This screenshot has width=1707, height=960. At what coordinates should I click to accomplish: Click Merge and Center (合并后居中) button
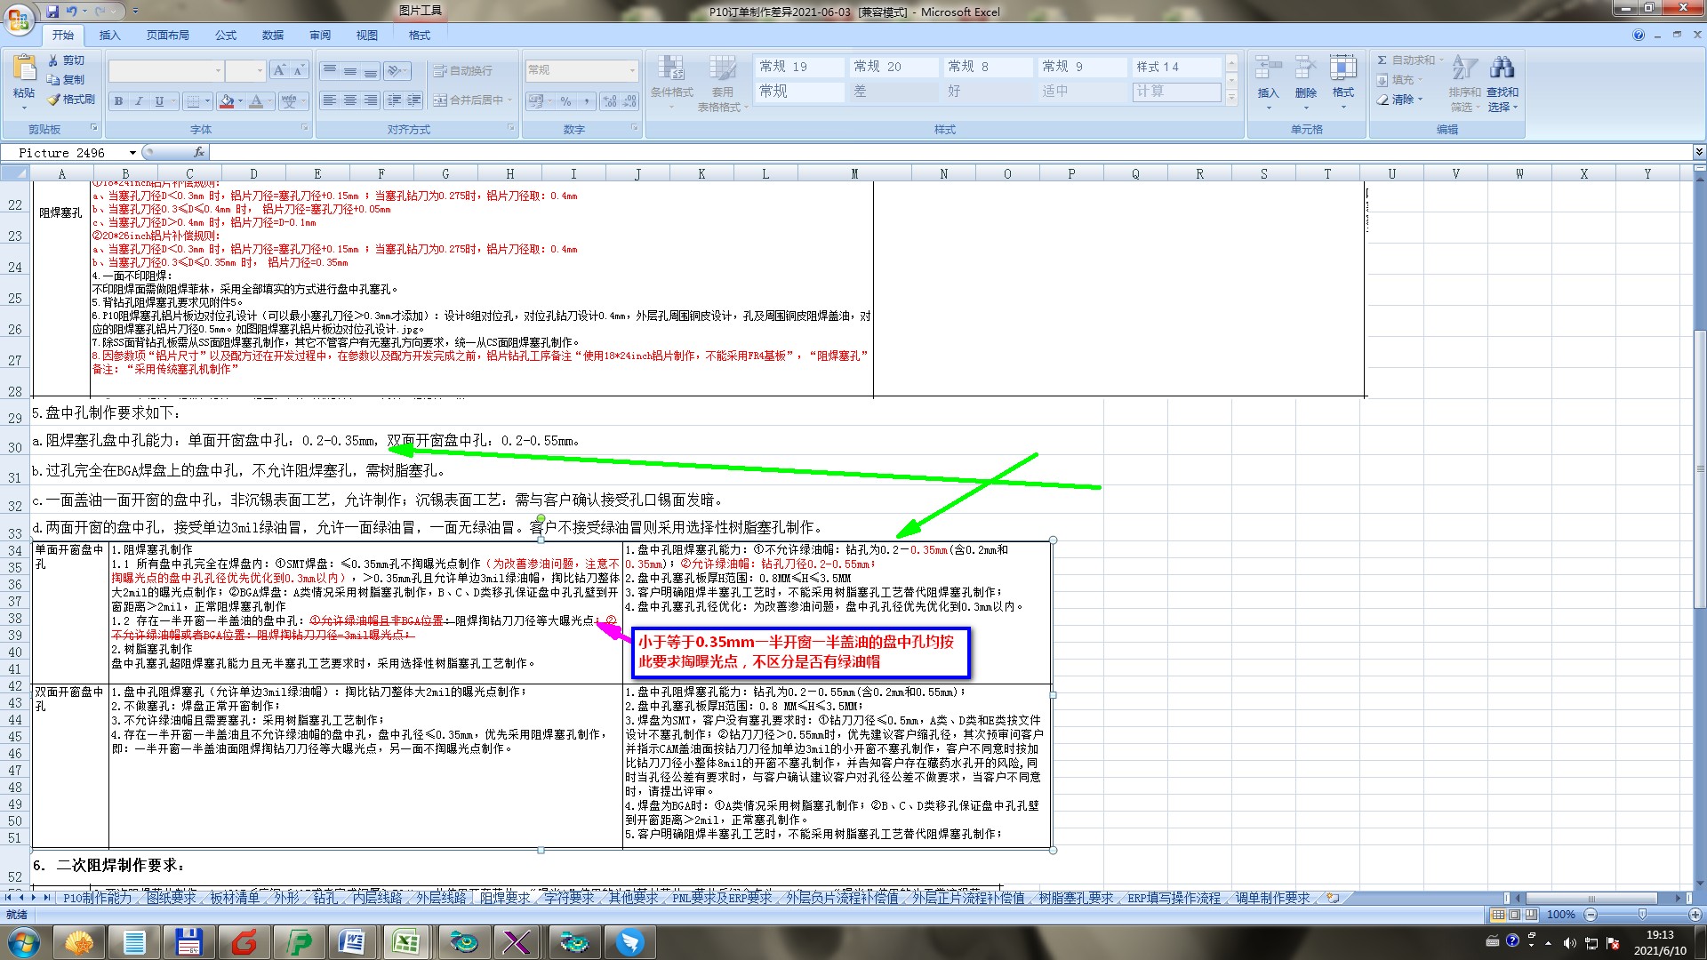pos(471,100)
